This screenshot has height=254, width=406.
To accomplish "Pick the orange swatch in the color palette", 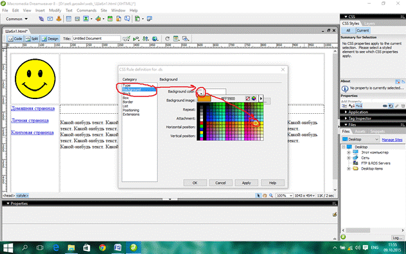I will pyautogui.click(x=256, y=123).
